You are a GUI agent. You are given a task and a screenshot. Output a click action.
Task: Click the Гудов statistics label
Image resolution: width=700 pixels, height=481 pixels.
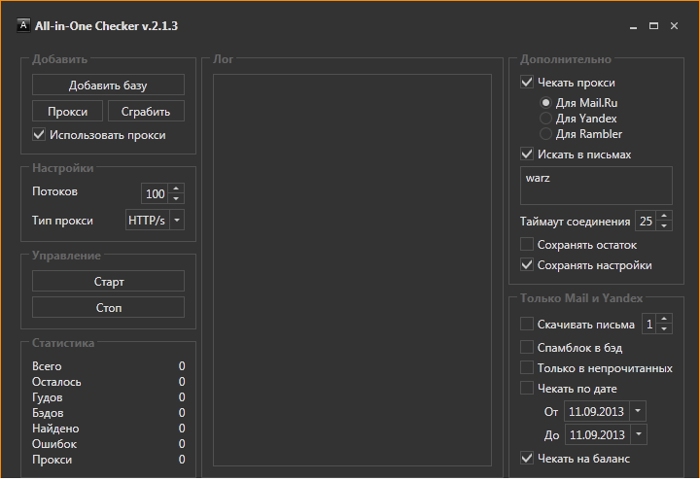pos(48,397)
